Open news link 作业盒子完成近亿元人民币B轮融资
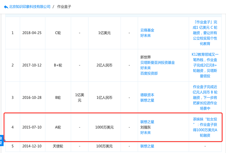 coord(205,98)
